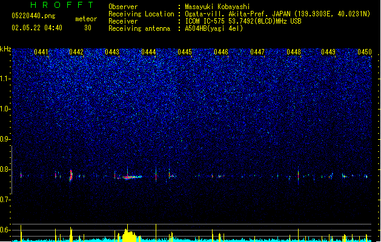Image resolution: width=381 pixels, height=242 pixels.
Task: Click the 0441 time marker
Action: click(x=41, y=52)
